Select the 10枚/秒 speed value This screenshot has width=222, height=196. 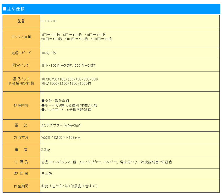[49, 53]
